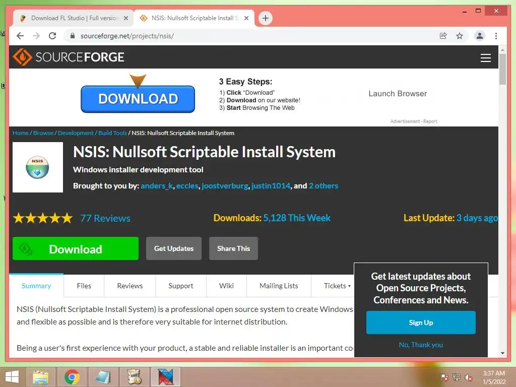Click the Advertisement - Report link
The image size is (516, 387).
[414, 121]
